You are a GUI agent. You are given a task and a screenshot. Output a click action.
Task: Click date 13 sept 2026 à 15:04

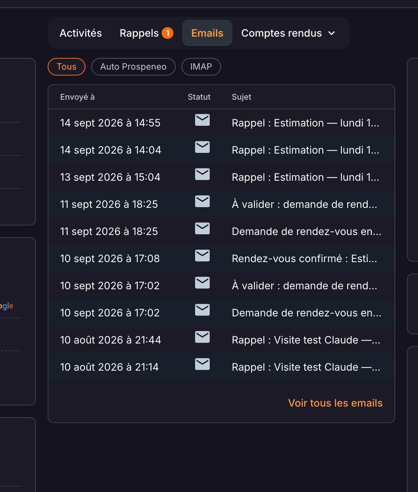coord(110,177)
